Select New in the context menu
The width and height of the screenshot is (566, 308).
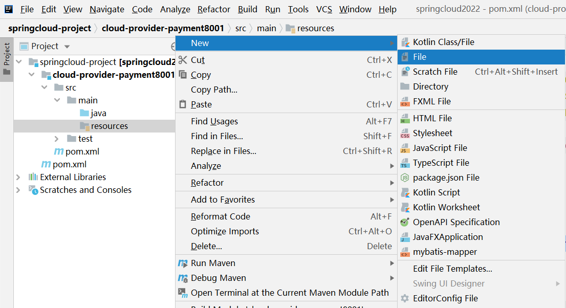[x=286, y=43]
